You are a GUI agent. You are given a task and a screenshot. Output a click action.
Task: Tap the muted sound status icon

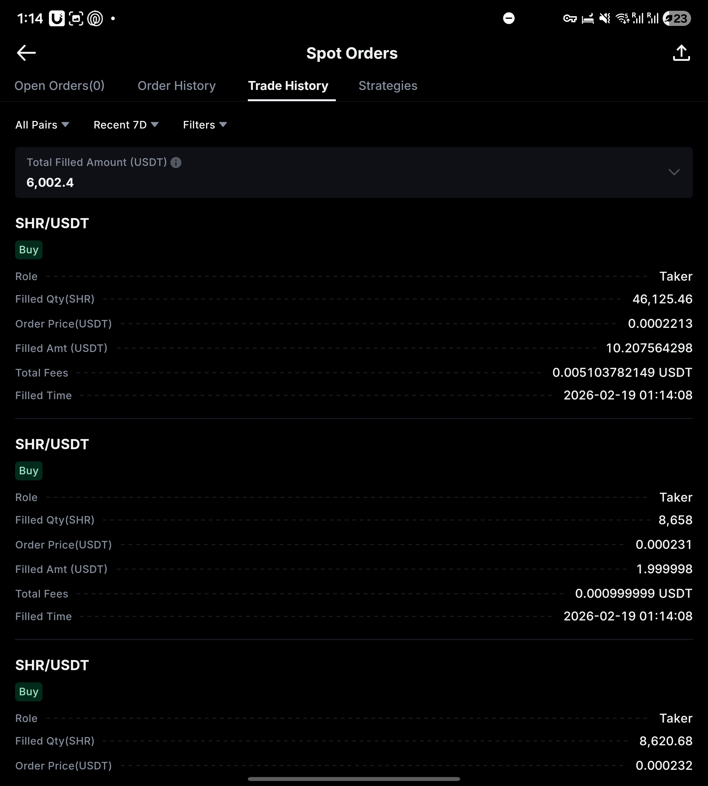coord(604,18)
